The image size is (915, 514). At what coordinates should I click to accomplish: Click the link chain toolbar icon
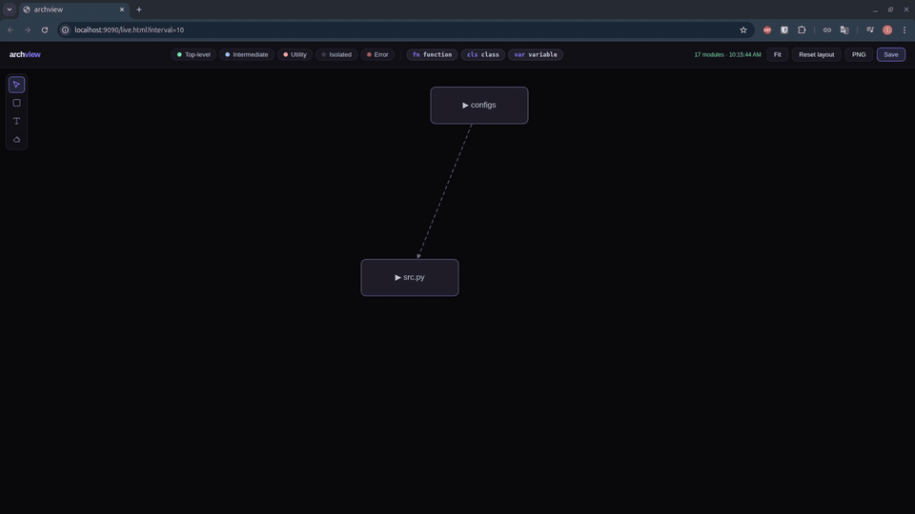(x=827, y=30)
